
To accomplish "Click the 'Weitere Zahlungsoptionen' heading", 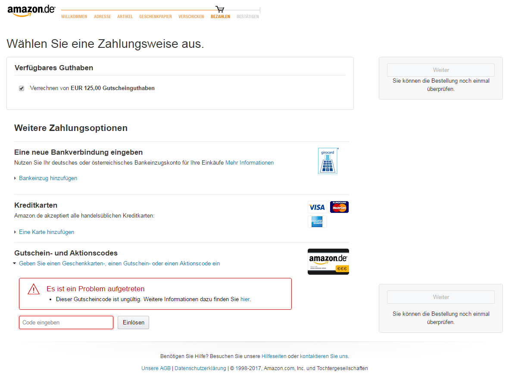I will coord(71,128).
